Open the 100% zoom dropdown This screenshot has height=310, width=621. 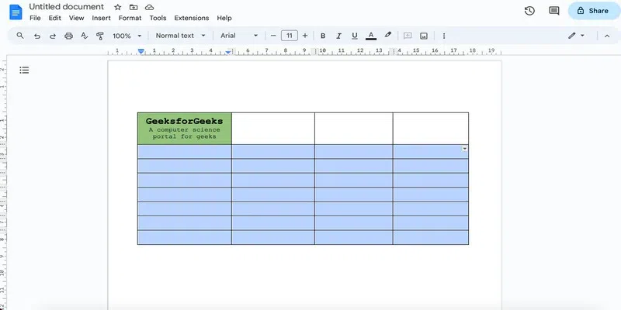(127, 36)
